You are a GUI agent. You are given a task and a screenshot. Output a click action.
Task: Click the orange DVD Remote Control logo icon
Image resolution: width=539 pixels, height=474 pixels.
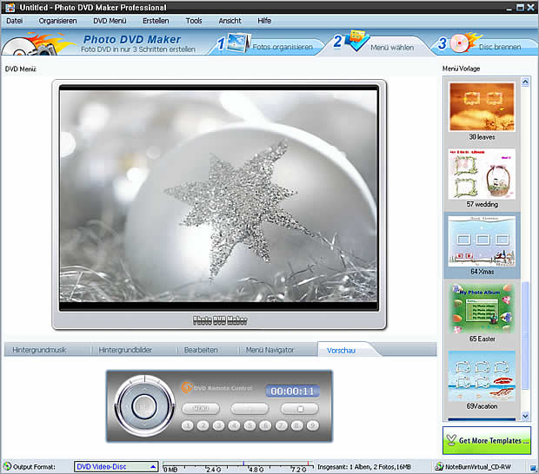(187, 387)
